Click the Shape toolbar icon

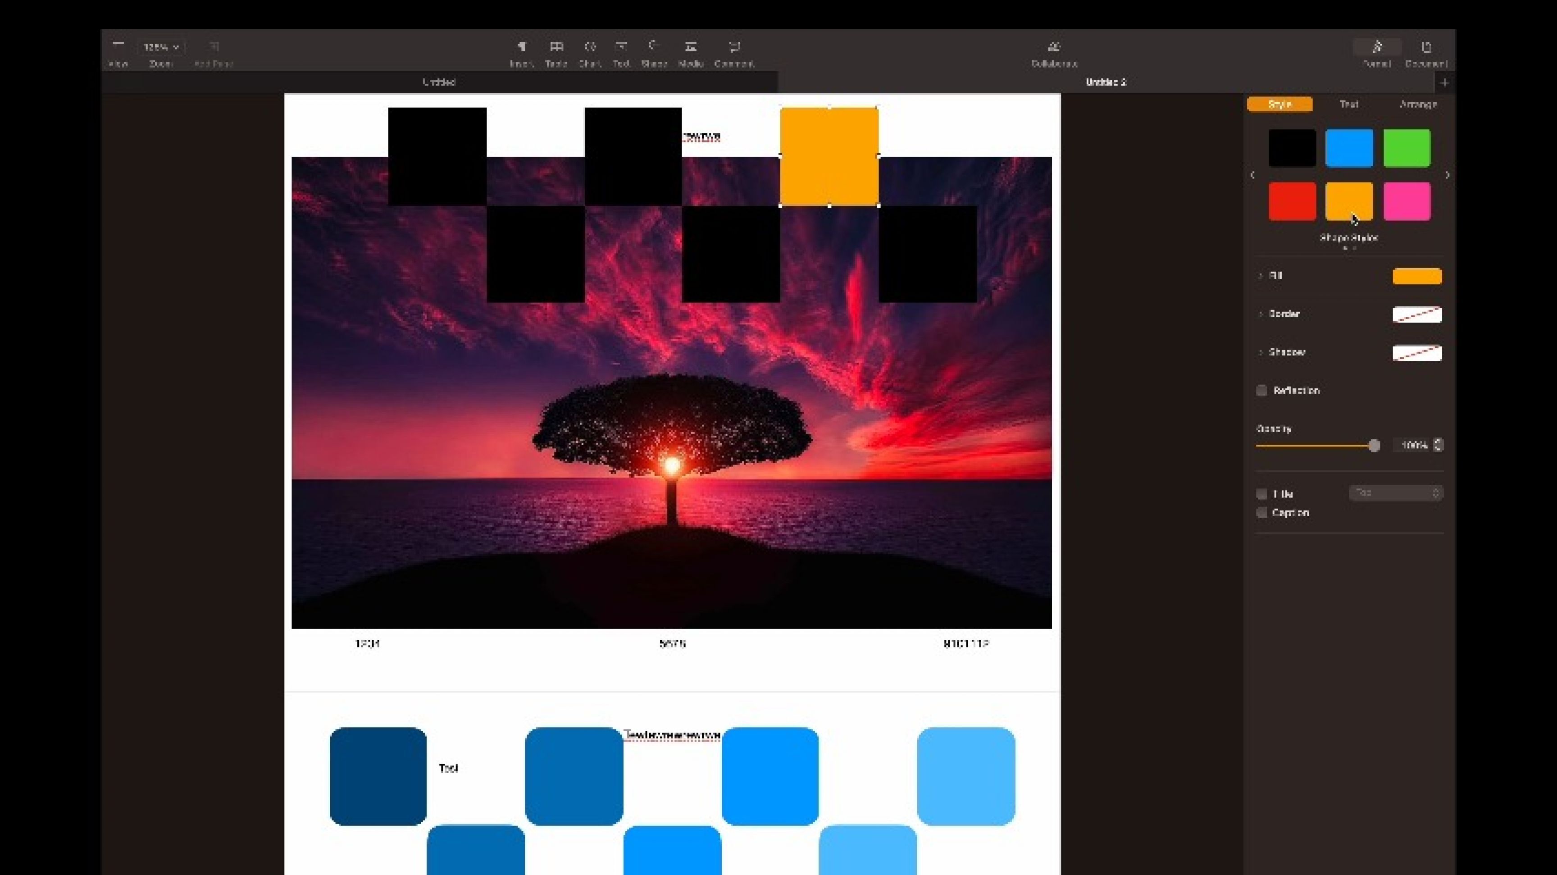654,46
